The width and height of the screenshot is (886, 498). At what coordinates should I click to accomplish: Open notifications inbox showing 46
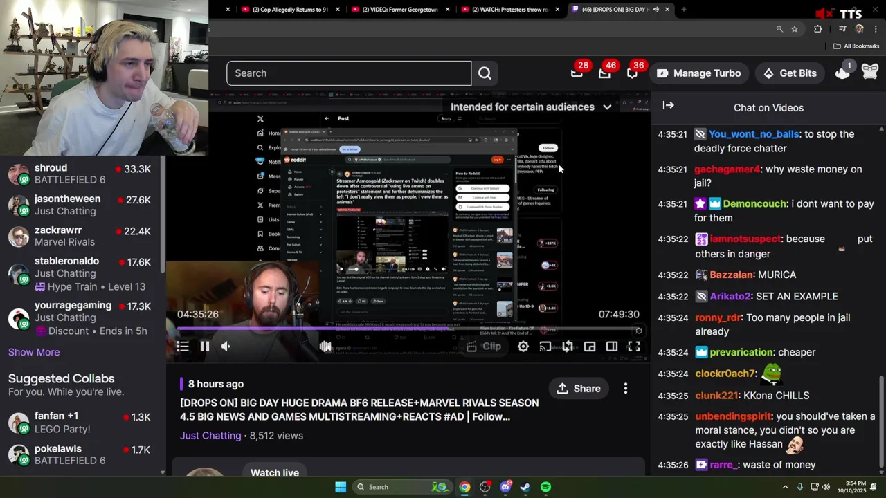tap(605, 73)
